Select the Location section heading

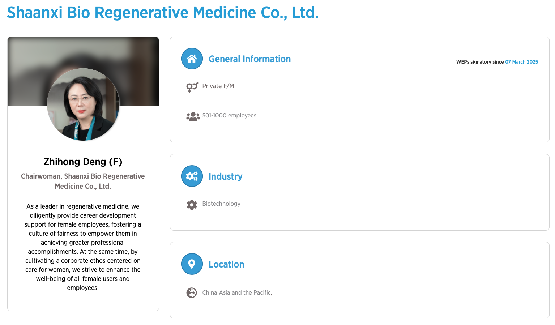[x=226, y=264]
